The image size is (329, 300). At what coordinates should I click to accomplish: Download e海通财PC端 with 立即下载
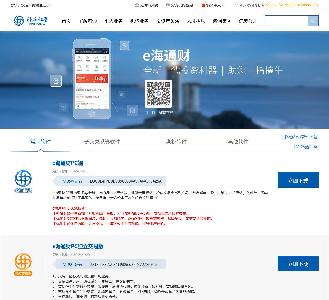[298, 180]
